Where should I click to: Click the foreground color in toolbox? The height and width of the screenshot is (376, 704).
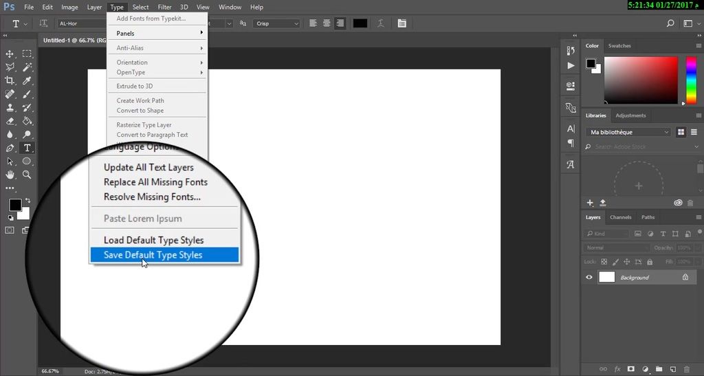(x=15, y=205)
